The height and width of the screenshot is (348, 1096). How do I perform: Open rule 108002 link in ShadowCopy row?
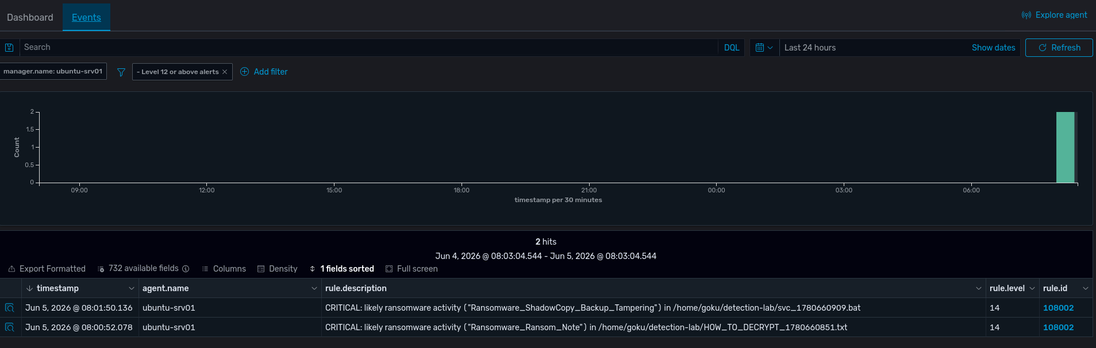coord(1058,308)
